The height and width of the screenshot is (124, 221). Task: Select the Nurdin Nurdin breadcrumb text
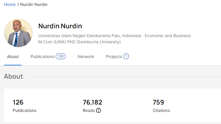point(34,4)
